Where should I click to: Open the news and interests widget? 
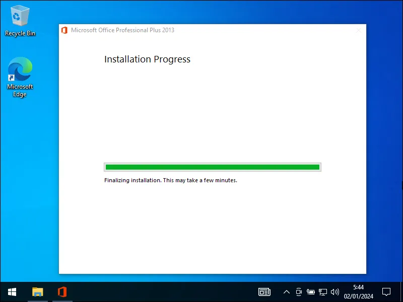coord(264,292)
